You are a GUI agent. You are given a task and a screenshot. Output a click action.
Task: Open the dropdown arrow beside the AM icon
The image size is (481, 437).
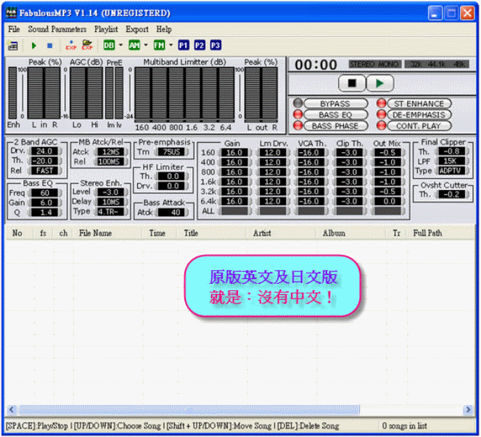[x=145, y=45]
